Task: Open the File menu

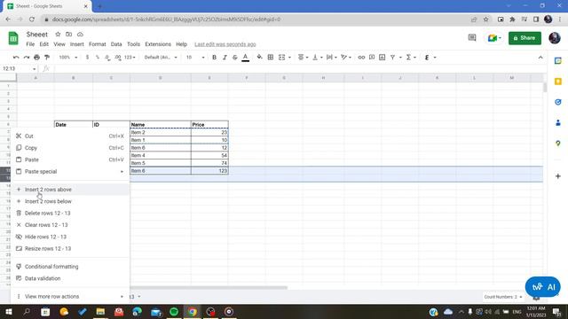Action: [30, 44]
